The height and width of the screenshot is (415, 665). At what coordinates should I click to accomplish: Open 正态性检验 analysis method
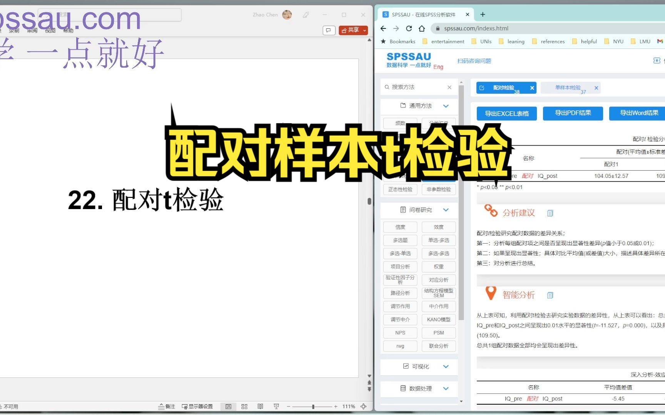(x=400, y=189)
